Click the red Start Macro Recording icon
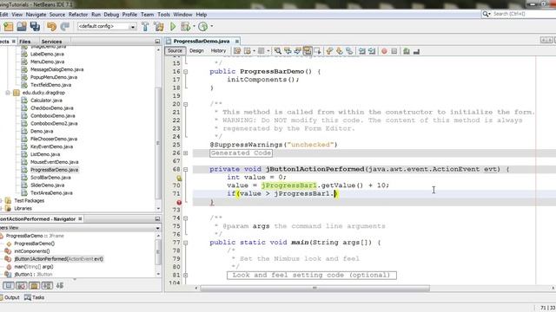The width and height of the screenshot is (556, 312). click(384, 51)
